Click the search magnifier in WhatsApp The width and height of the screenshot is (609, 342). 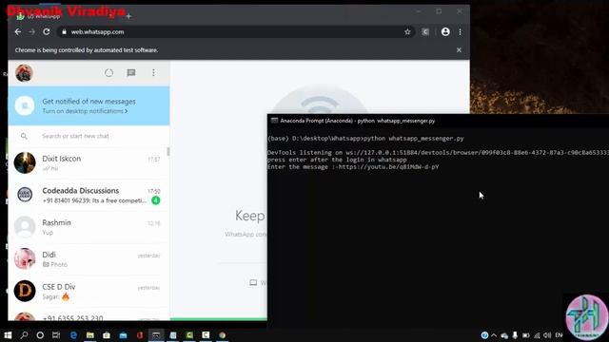24,136
